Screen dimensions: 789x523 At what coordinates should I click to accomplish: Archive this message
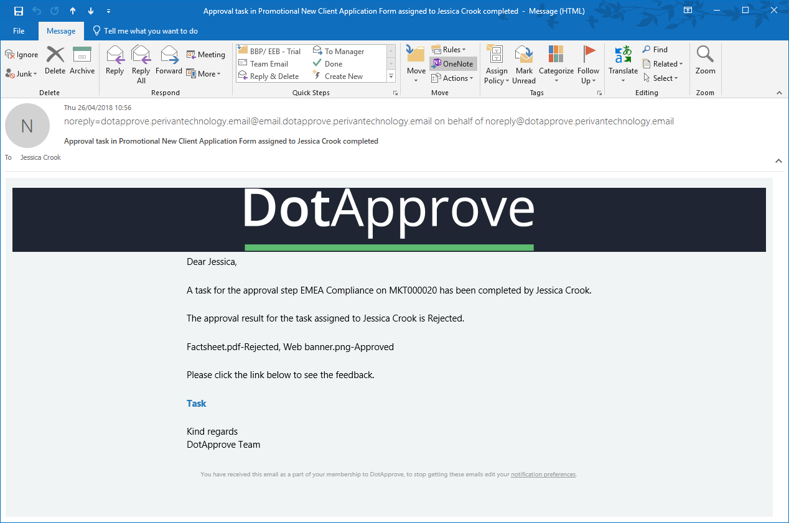tap(82, 61)
